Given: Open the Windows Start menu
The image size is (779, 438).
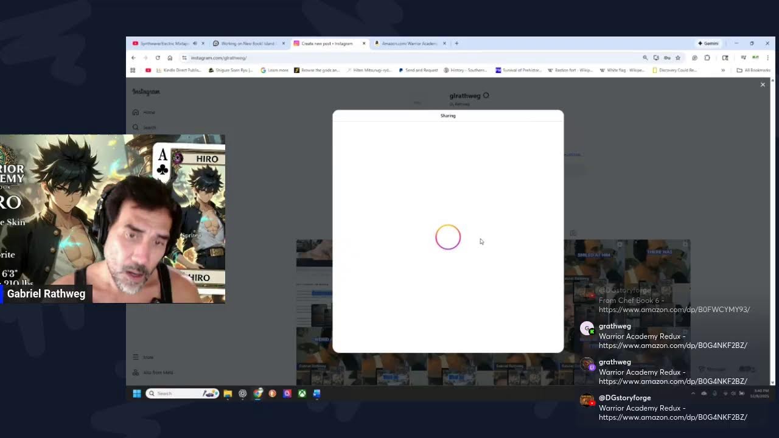Looking at the screenshot, I should click(137, 394).
